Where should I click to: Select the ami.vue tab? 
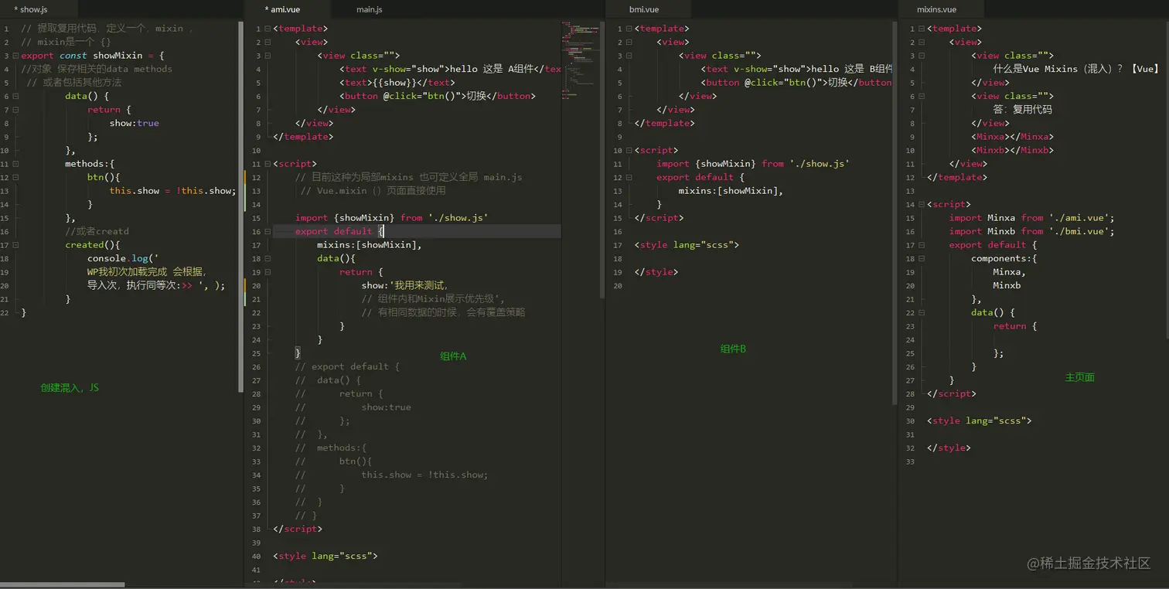click(288, 9)
